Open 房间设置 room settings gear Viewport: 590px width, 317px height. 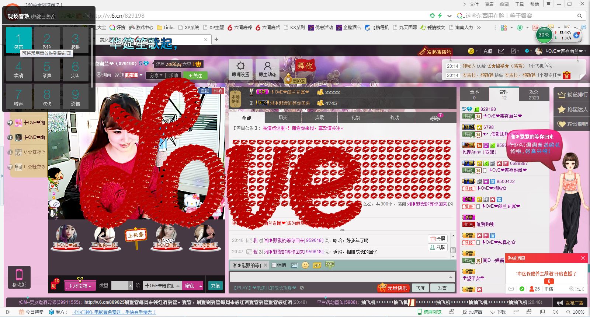click(240, 68)
